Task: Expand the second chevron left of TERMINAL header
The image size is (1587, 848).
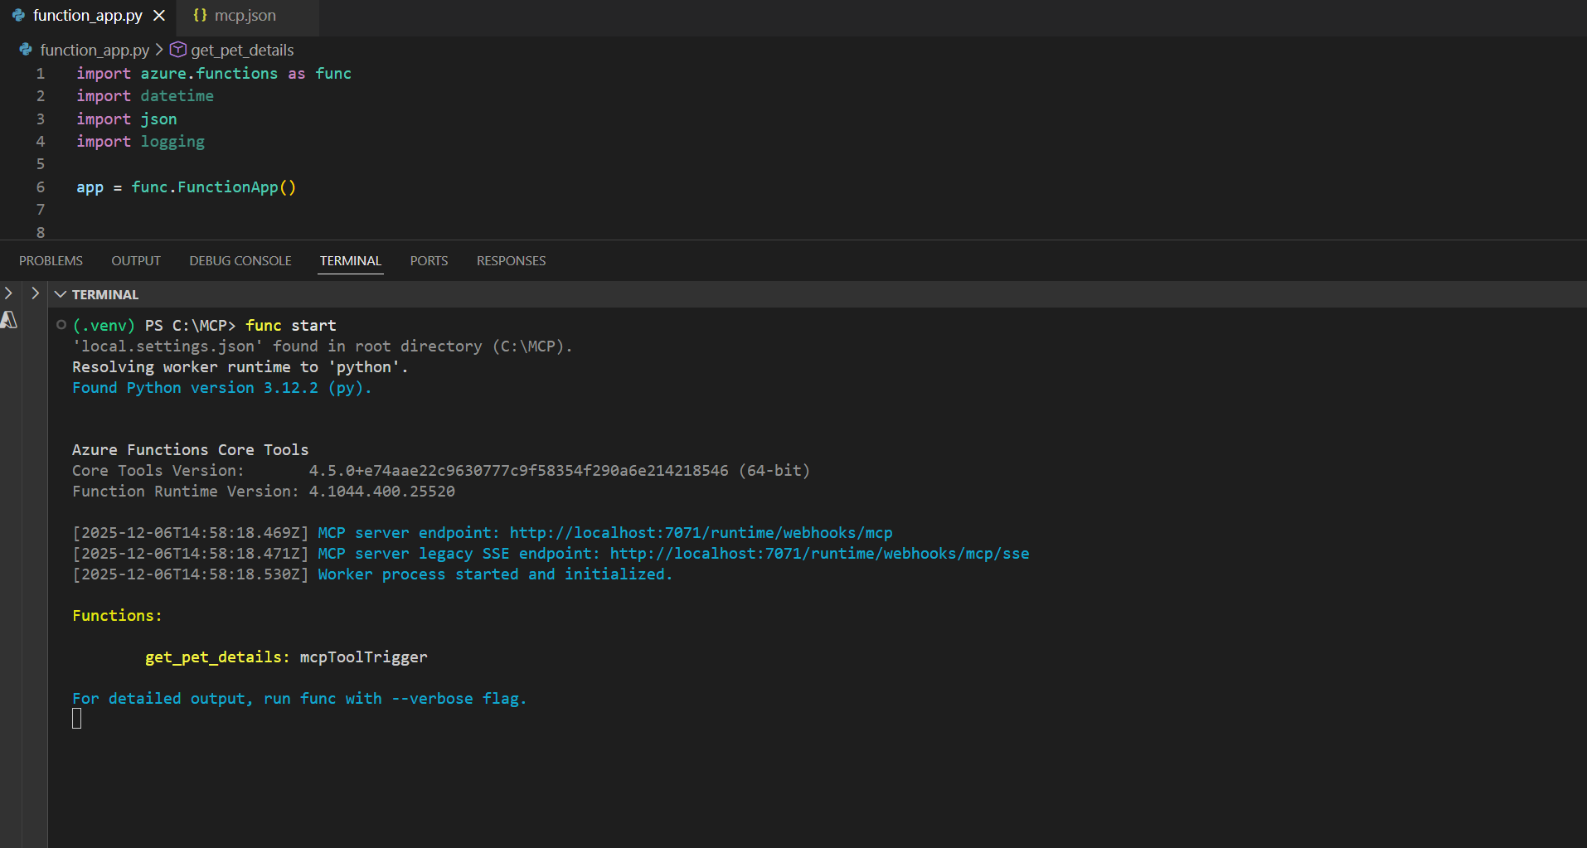Action: [x=35, y=293]
